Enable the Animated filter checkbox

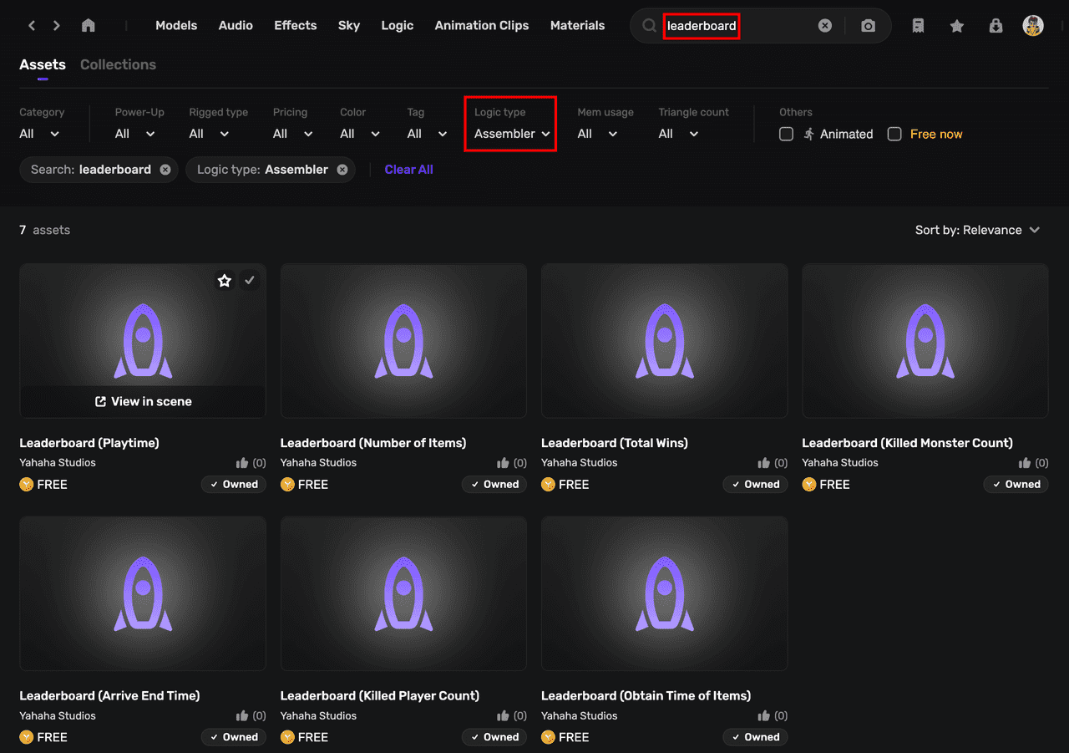786,133
